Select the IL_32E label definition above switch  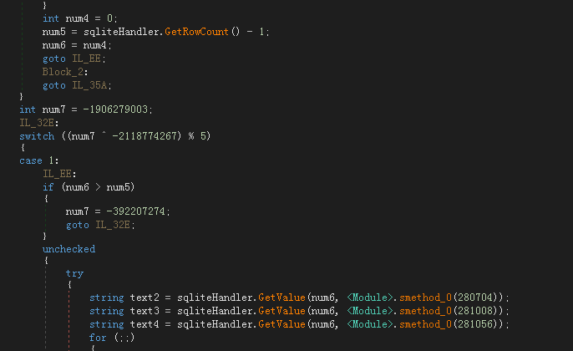tap(37, 123)
